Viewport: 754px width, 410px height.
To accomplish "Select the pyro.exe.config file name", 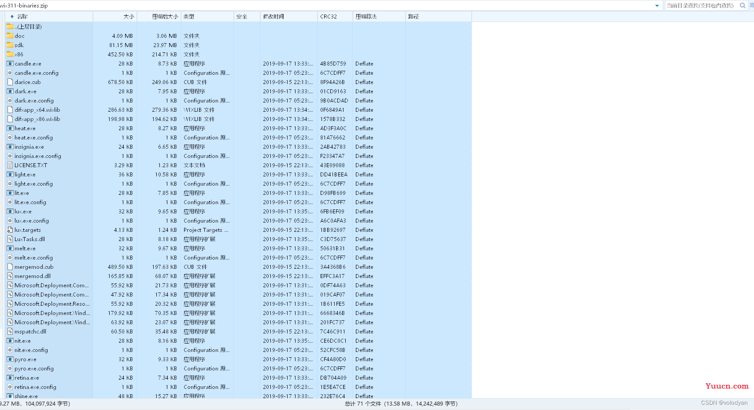I will [34, 368].
